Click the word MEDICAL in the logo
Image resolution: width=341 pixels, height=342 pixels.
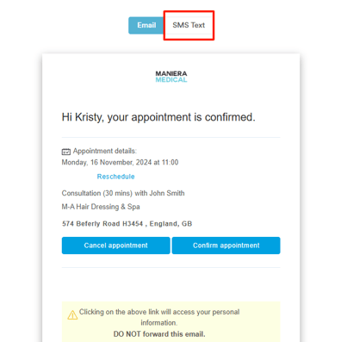[x=171, y=80]
